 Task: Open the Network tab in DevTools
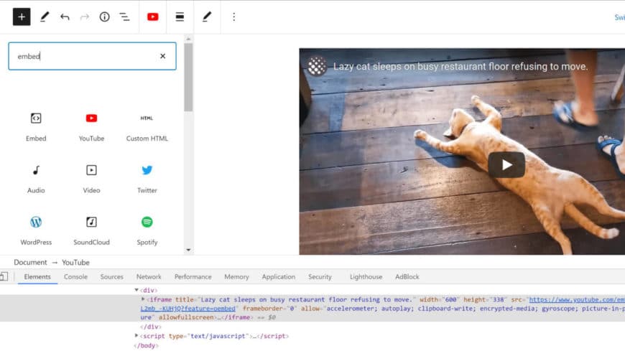point(149,276)
